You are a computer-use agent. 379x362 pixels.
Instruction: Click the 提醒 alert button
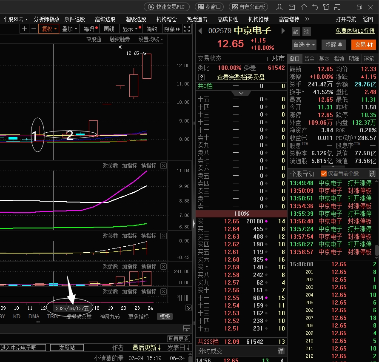(334, 45)
